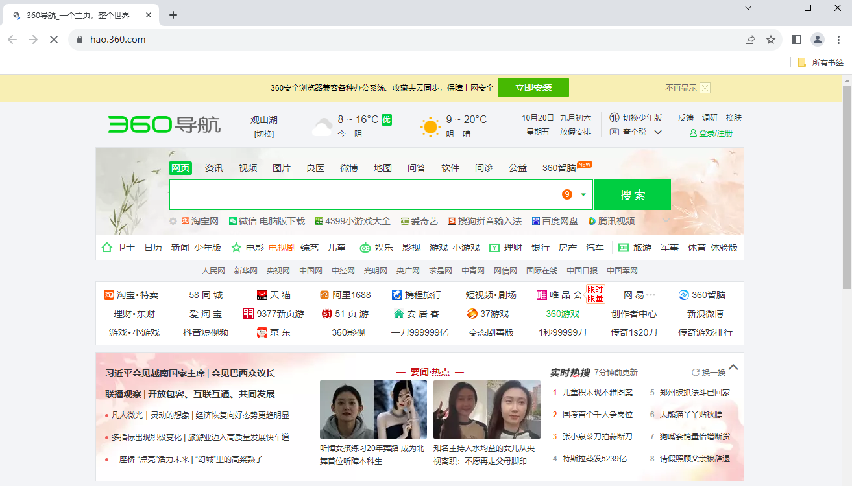
Task: Expand the search engine dropdown arrow
Action: pos(583,194)
